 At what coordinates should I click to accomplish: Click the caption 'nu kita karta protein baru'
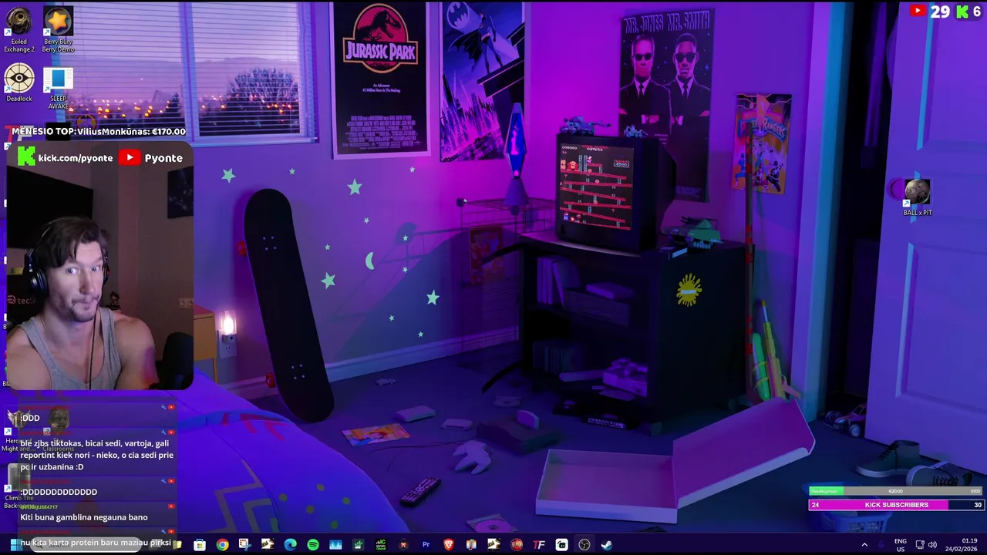point(96,543)
